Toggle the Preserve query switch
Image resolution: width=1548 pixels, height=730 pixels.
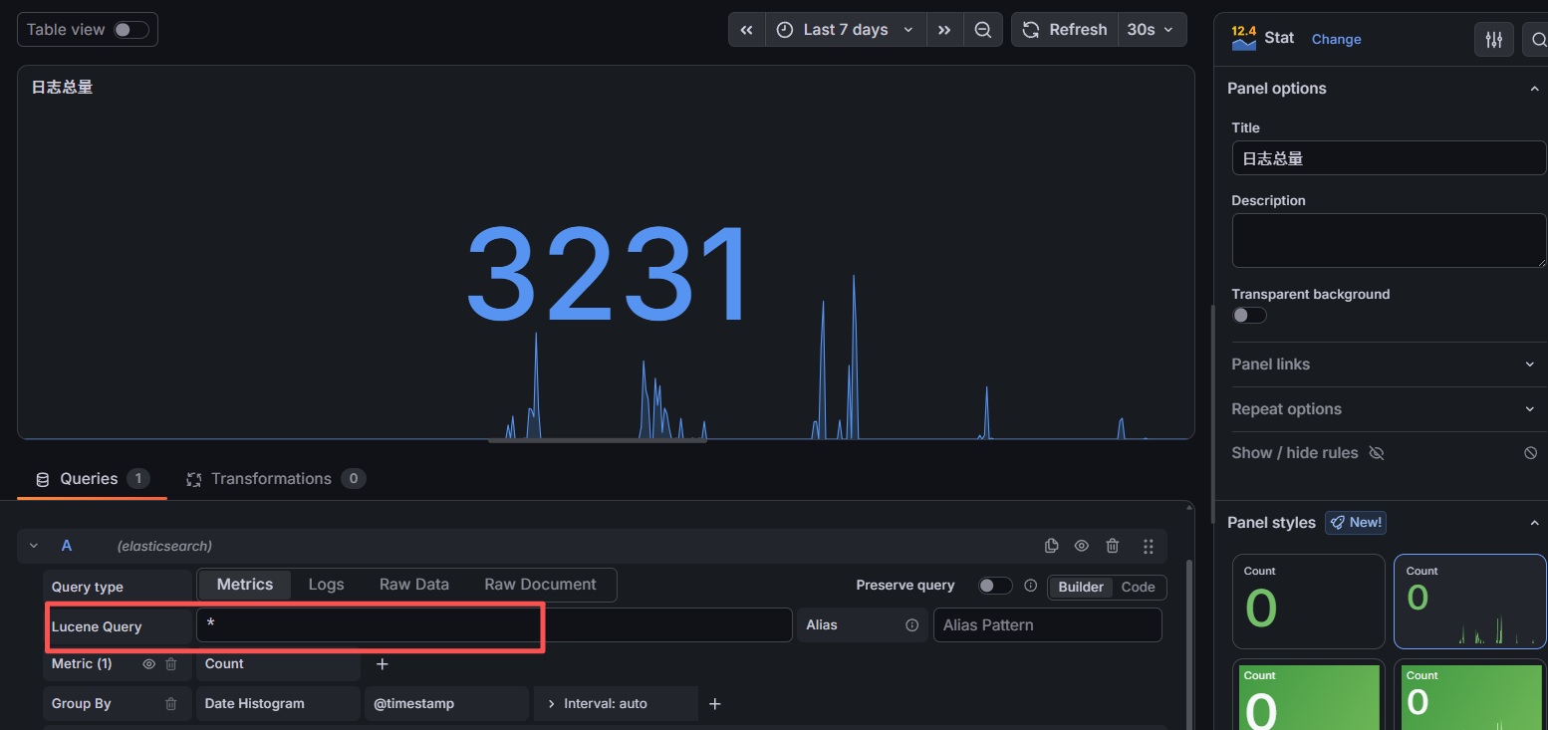coord(995,586)
